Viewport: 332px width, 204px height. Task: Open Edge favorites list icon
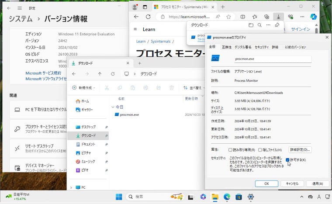coord(255,17)
